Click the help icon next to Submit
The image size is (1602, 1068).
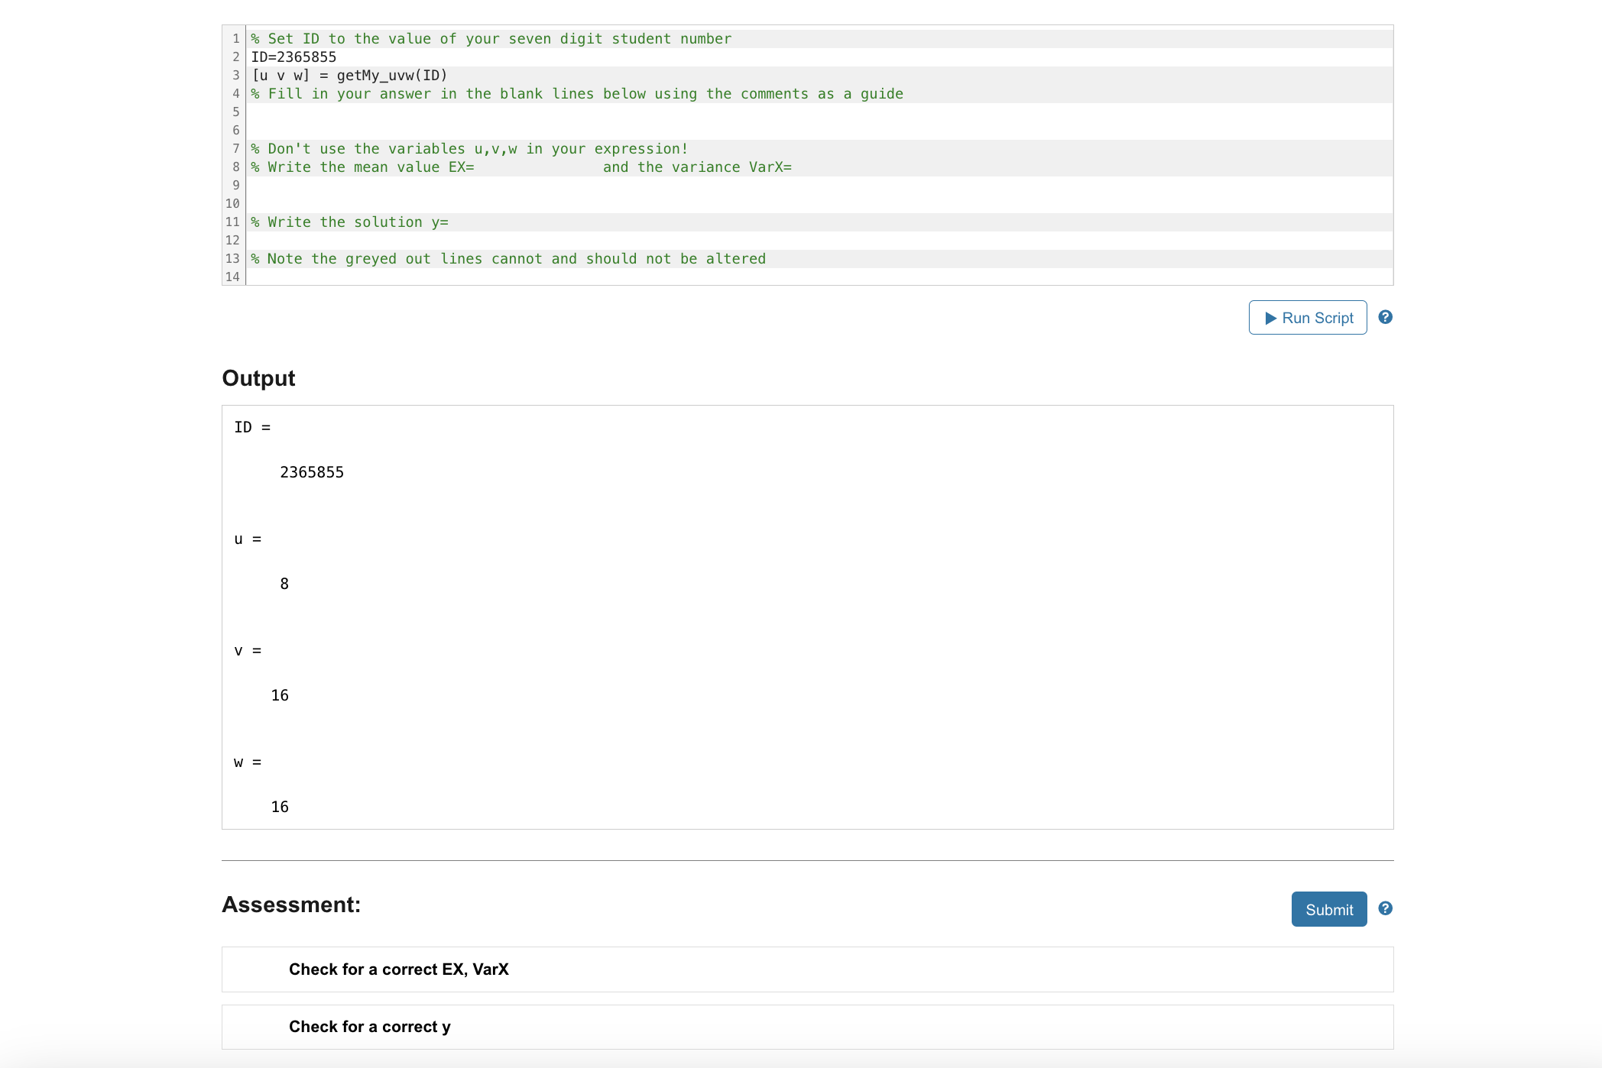[1385, 908]
